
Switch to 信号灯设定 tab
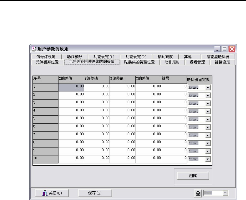pos(46,57)
